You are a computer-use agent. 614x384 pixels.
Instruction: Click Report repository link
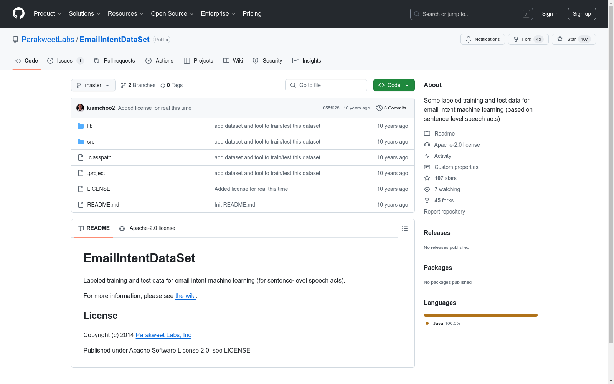[x=444, y=212]
